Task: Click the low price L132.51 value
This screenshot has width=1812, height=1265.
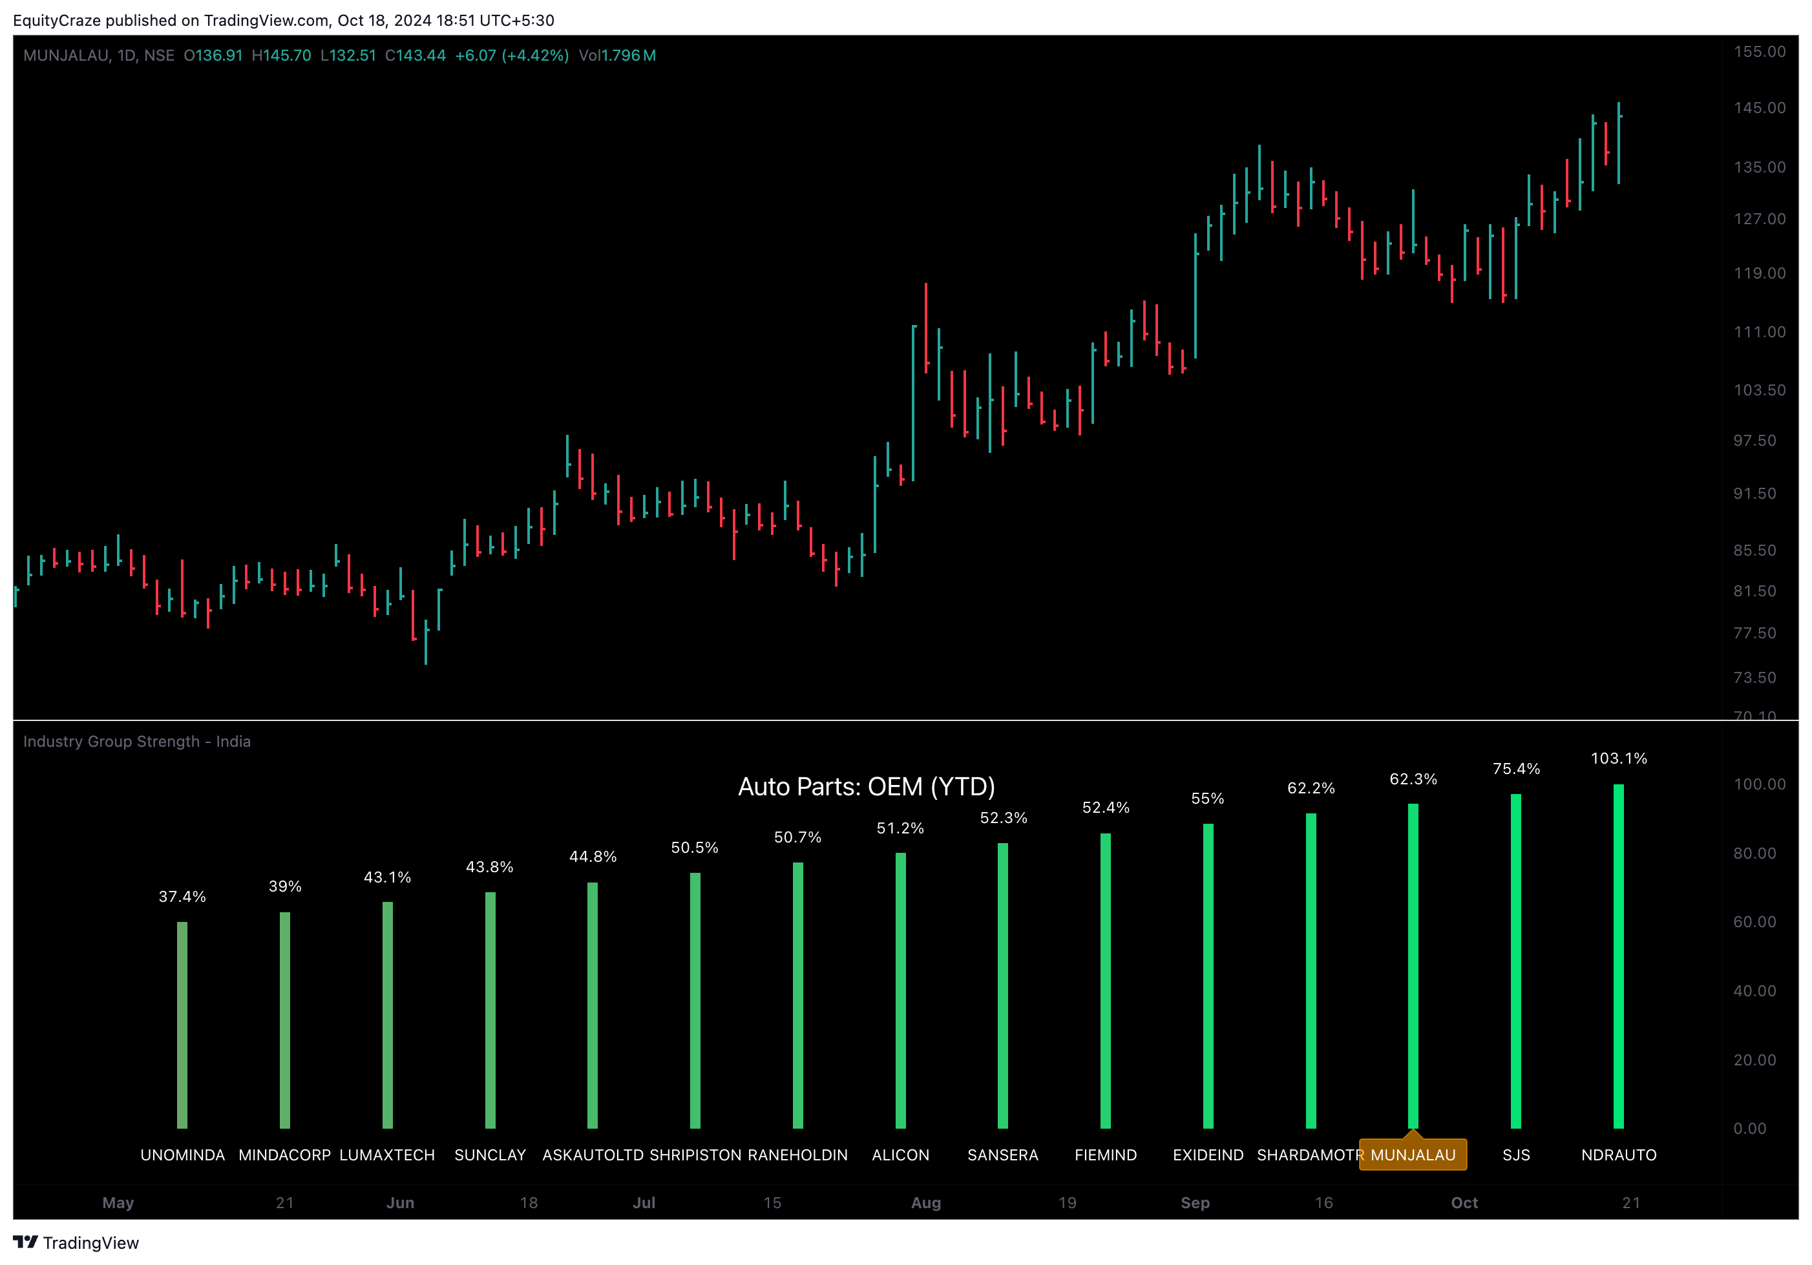Action: click(x=348, y=56)
